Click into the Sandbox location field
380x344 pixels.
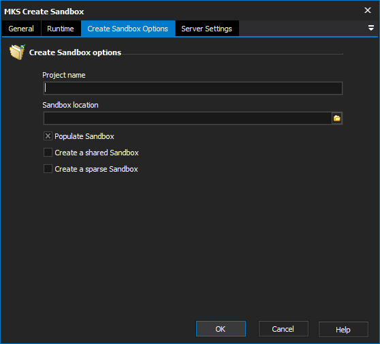click(187, 119)
